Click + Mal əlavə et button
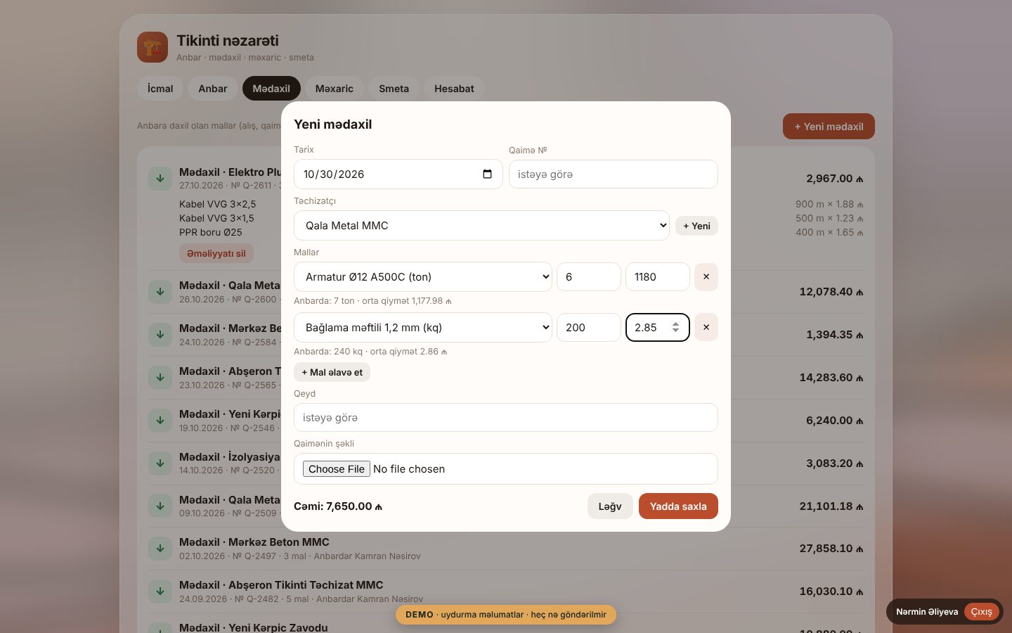1012x633 pixels. point(332,372)
